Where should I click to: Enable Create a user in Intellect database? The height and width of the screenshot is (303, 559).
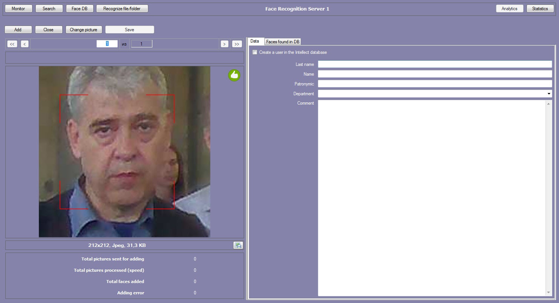(x=255, y=52)
